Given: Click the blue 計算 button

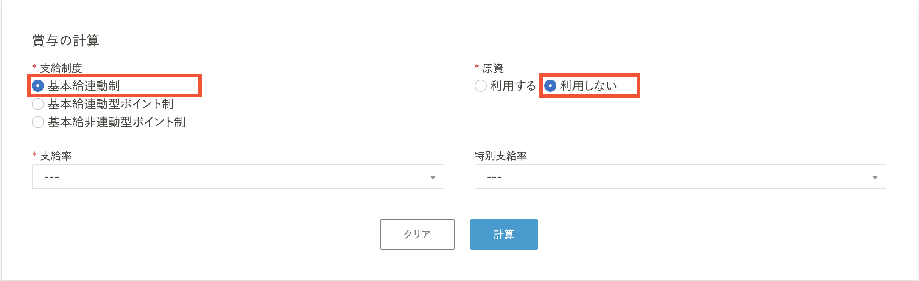Looking at the screenshot, I should tap(504, 235).
